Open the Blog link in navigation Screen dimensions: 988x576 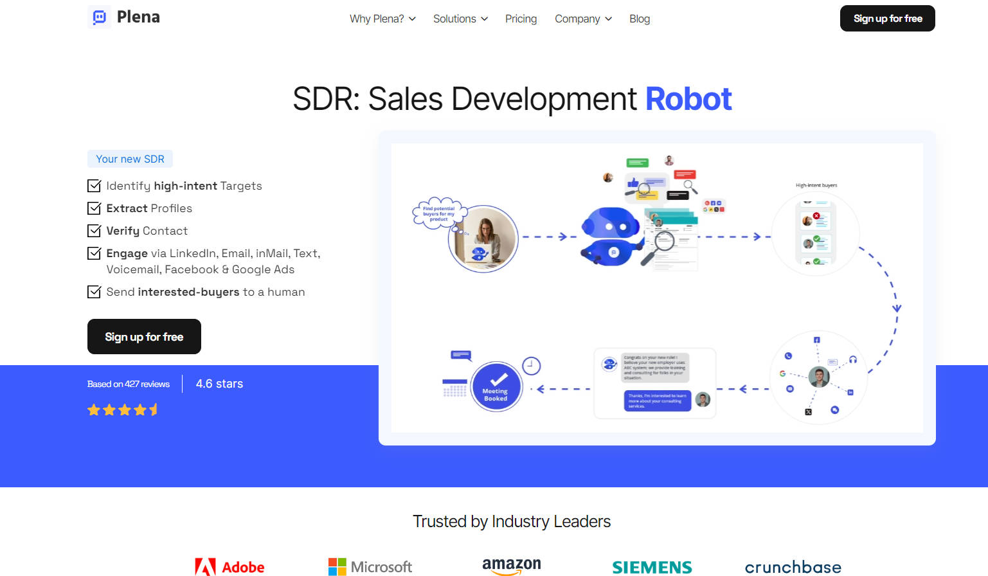[x=639, y=19]
